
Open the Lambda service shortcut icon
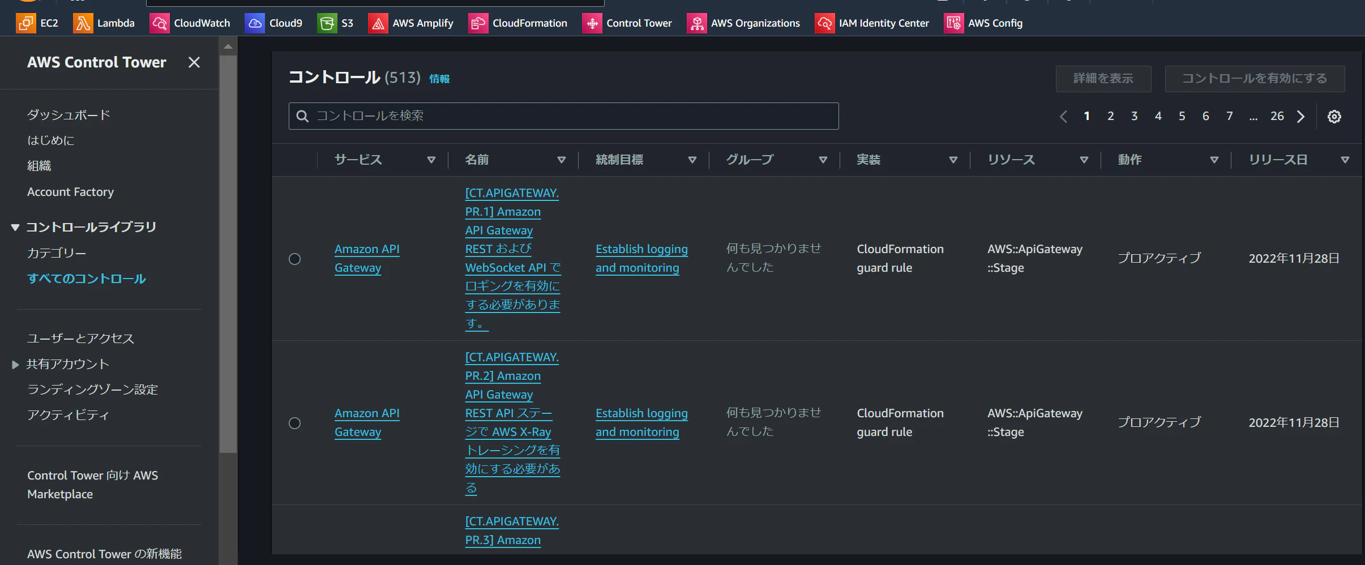83,23
